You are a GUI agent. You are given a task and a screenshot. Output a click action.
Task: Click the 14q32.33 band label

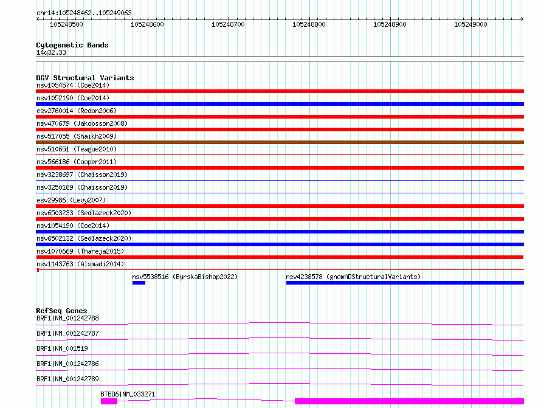[51, 52]
